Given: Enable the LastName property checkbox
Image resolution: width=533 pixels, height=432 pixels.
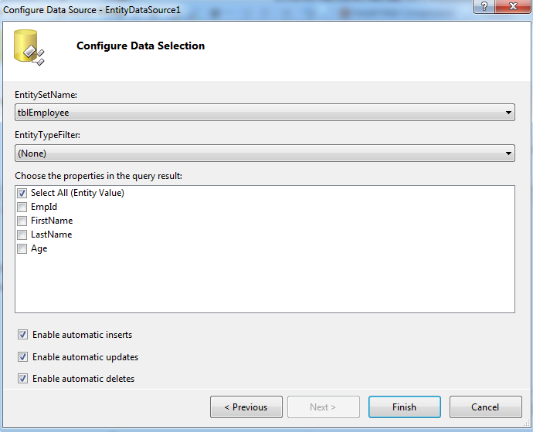Looking at the screenshot, I should pyautogui.click(x=22, y=235).
